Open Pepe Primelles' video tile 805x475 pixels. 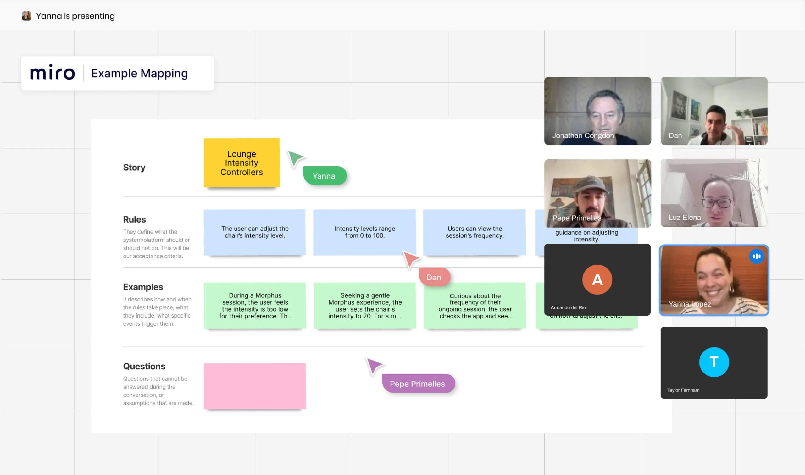[x=597, y=193]
